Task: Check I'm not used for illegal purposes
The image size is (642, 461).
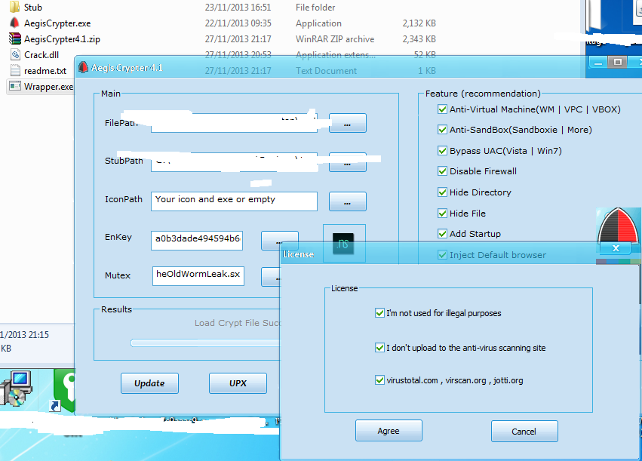Action: pyautogui.click(x=379, y=313)
